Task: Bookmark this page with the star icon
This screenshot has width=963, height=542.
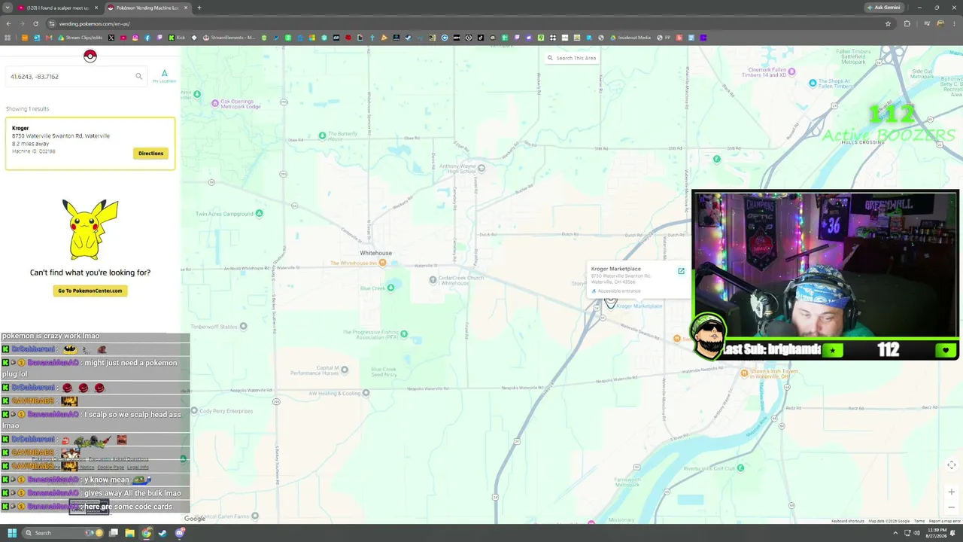Action: coord(888,23)
